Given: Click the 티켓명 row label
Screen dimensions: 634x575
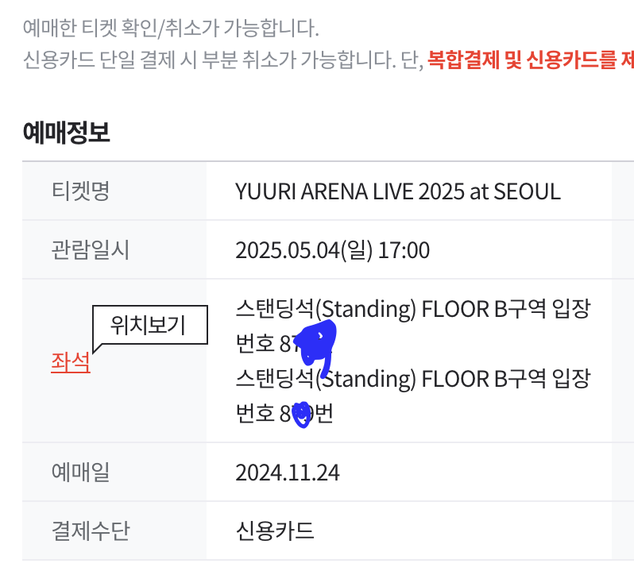Looking at the screenshot, I should 80,191.
